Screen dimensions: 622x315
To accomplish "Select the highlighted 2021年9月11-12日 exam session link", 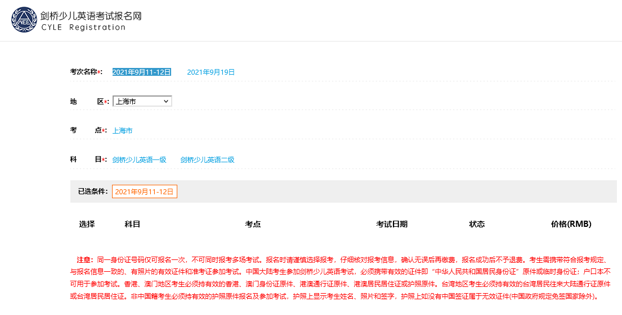I will [141, 72].
